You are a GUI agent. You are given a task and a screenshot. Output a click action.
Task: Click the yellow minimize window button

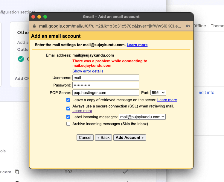tap(39, 17)
